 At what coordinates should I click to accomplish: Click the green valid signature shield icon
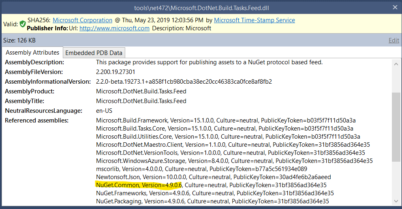(x=23, y=24)
